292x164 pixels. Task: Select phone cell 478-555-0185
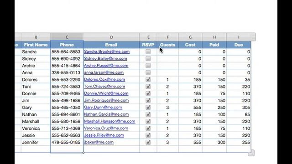67,142
